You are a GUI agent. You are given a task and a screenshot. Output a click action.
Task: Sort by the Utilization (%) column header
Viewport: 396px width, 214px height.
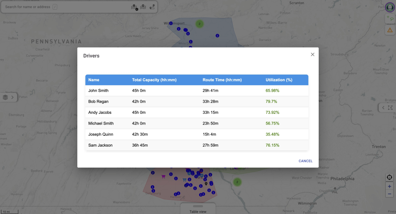279,80
